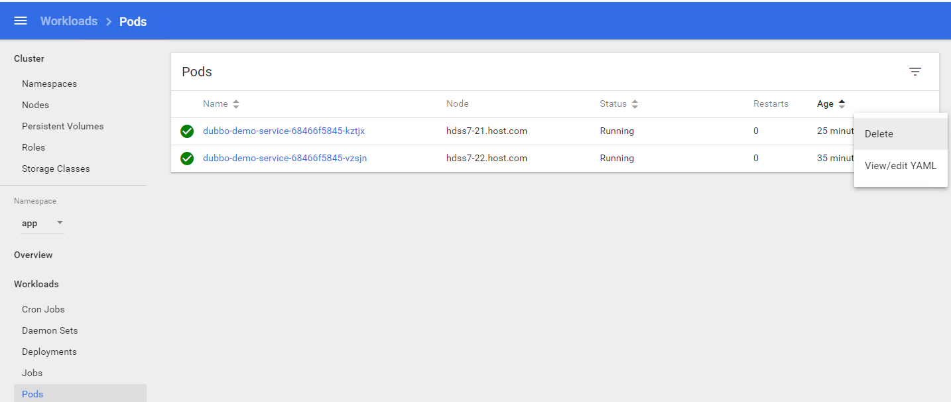
Task: Open pod dubbo-demo-service-68466f5845-kztjx
Action: [283, 131]
